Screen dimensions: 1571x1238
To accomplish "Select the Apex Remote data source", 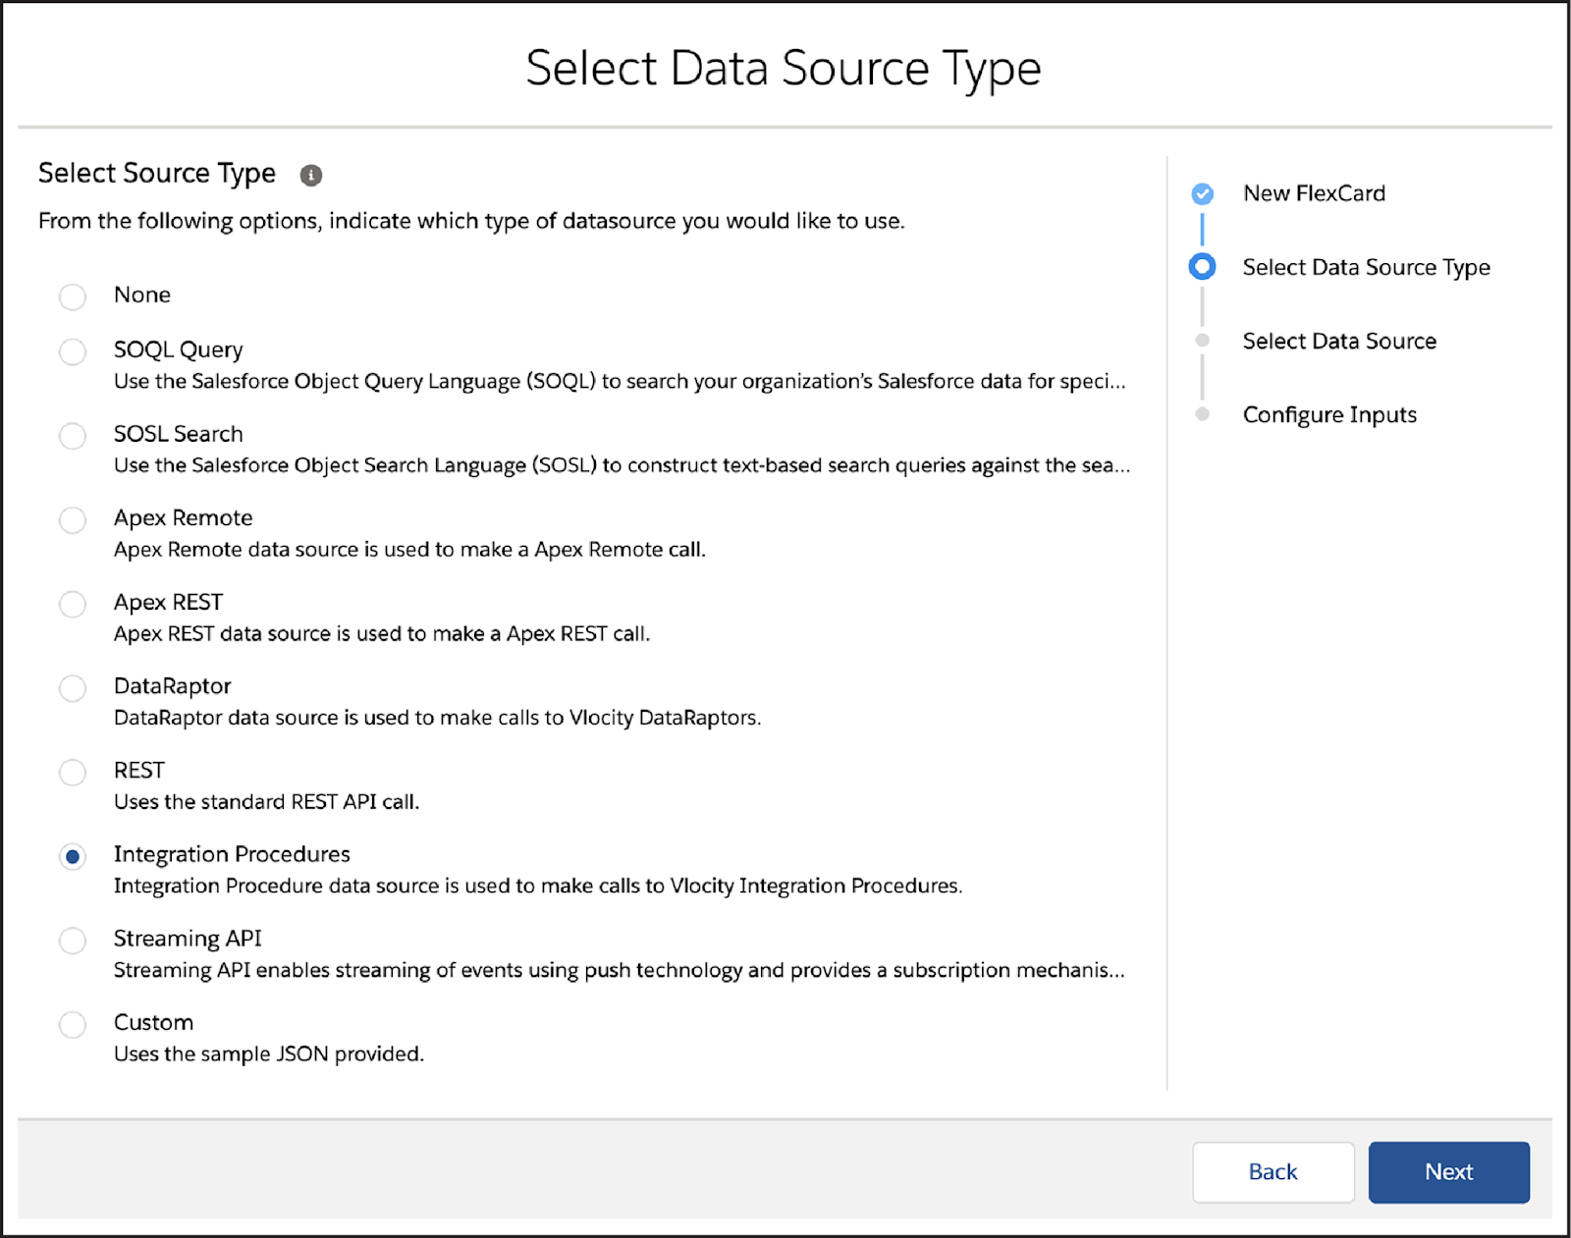I will pos(72,520).
